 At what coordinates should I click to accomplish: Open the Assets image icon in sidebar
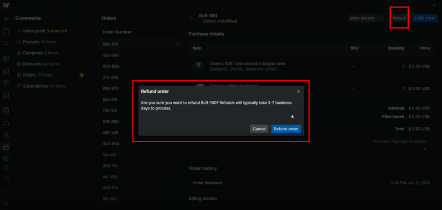6,95
